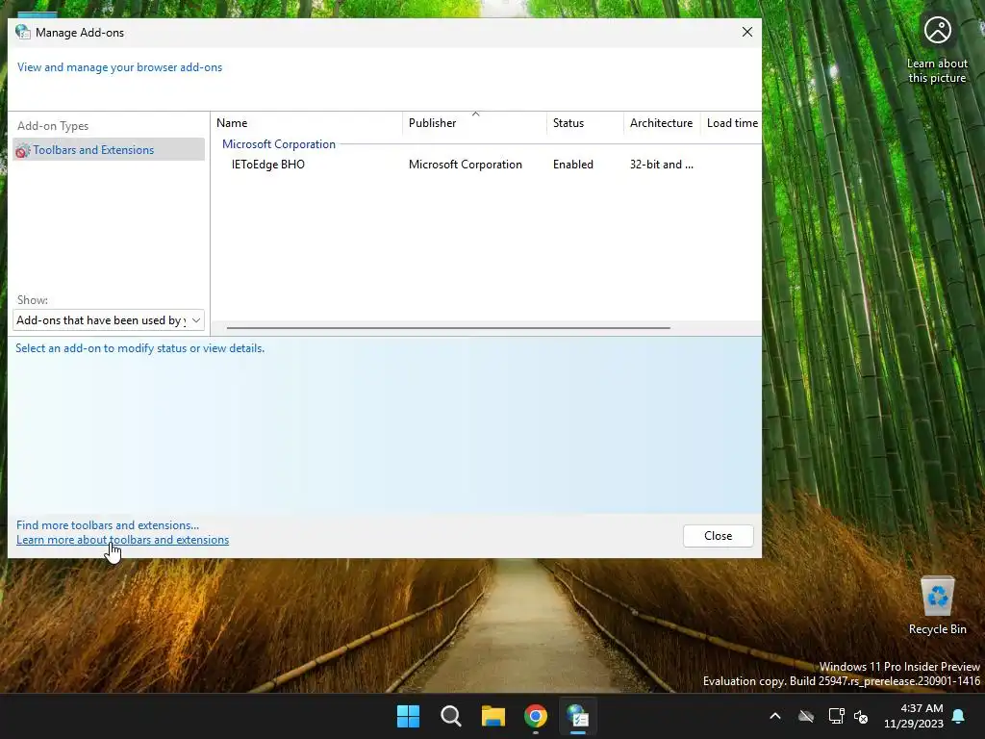The height and width of the screenshot is (739, 985).
Task: Click Microsoft Corporation publisher cell of IEToEdge BHO
Action: click(x=465, y=165)
